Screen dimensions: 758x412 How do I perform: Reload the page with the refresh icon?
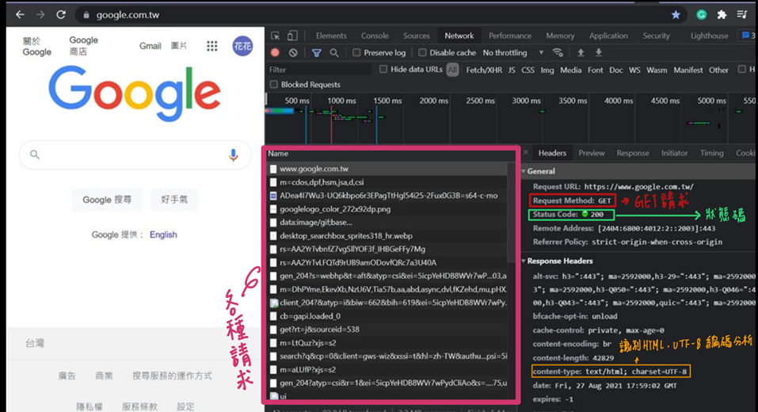(61, 15)
